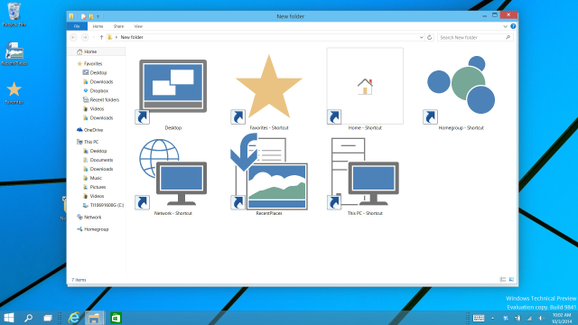Click the network tray icon
The width and height of the screenshot is (578, 325).
click(x=529, y=318)
